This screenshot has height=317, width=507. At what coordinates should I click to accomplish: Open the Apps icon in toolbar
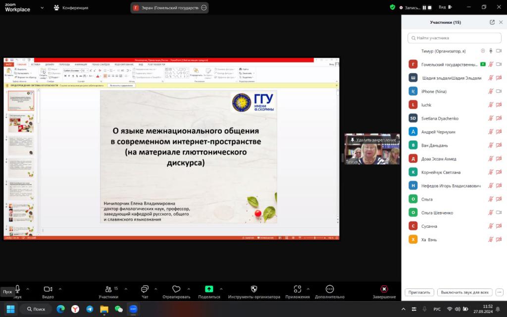point(297,289)
